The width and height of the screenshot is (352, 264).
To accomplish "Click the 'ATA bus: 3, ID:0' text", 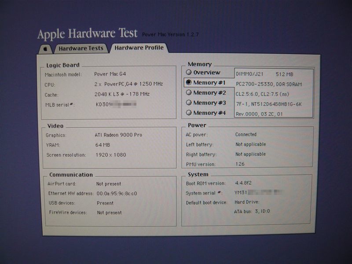I will 252,212.
